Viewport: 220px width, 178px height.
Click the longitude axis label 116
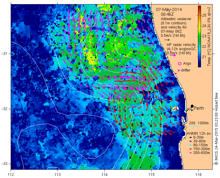tap(198, 175)
